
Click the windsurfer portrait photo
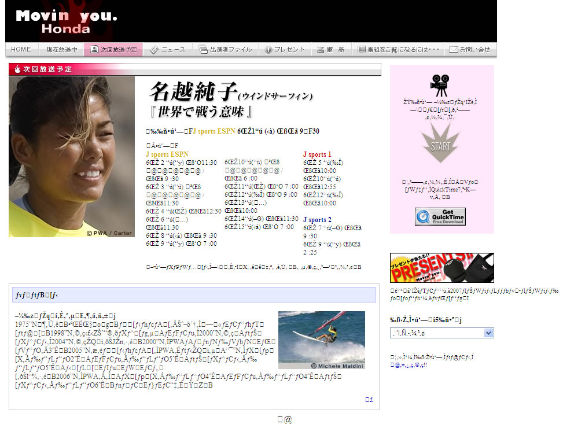(72, 157)
